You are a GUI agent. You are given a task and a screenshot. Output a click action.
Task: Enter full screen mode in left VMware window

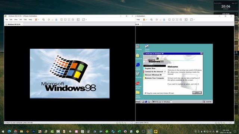(x=69, y=20)
